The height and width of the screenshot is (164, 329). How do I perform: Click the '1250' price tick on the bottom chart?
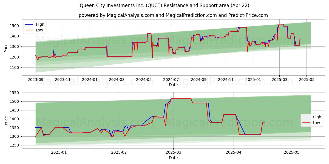pyautogui.click(x=15, y=145)
